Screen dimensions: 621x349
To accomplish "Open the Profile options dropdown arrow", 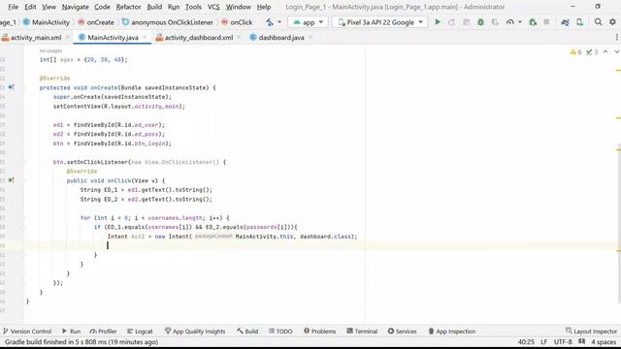I will coord(520,22).
